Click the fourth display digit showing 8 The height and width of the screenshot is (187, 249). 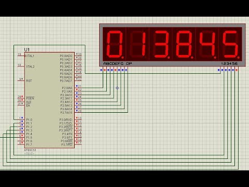tap(184, 44)
